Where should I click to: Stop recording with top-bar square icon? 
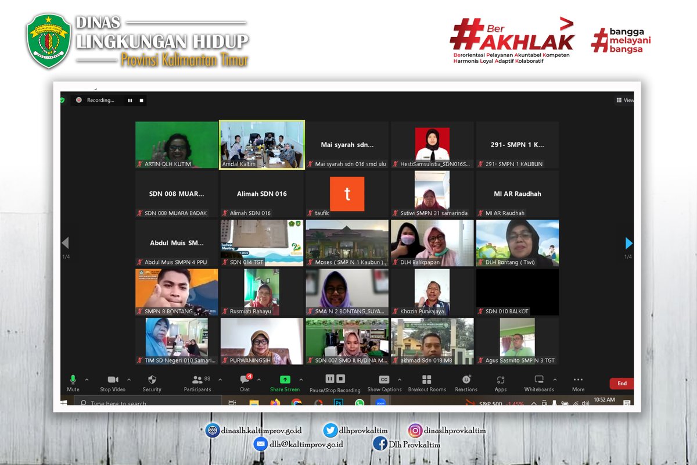pos(141,100)
